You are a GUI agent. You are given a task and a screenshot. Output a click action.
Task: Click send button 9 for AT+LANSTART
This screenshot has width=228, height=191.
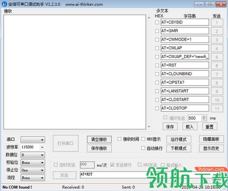[x=217, y=91]
